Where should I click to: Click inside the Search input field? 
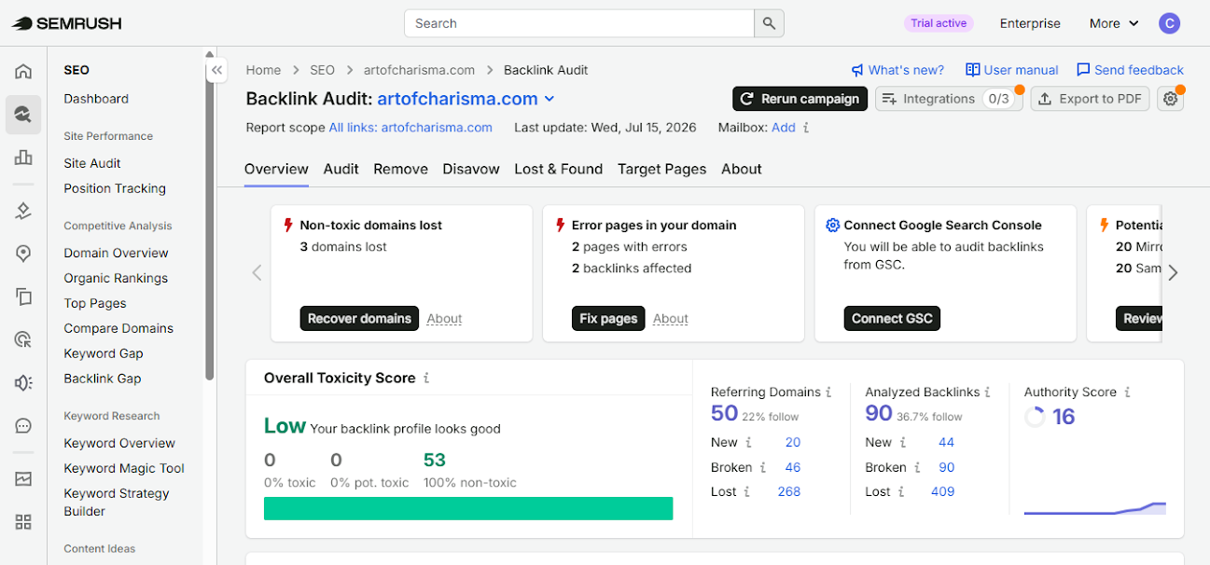(578, 23)
